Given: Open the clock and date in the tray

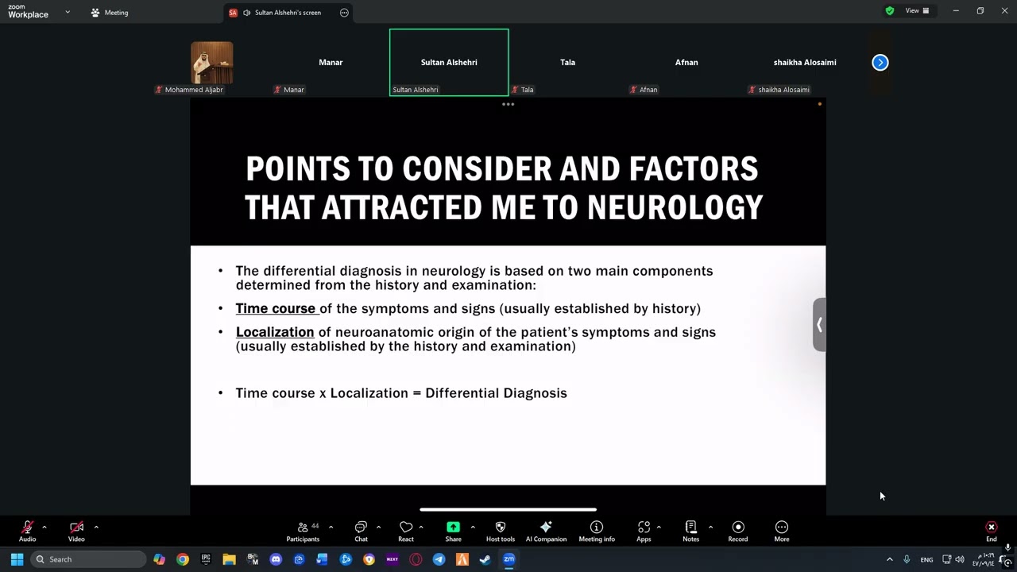Looking at the screenshot, I should point(984,559).
